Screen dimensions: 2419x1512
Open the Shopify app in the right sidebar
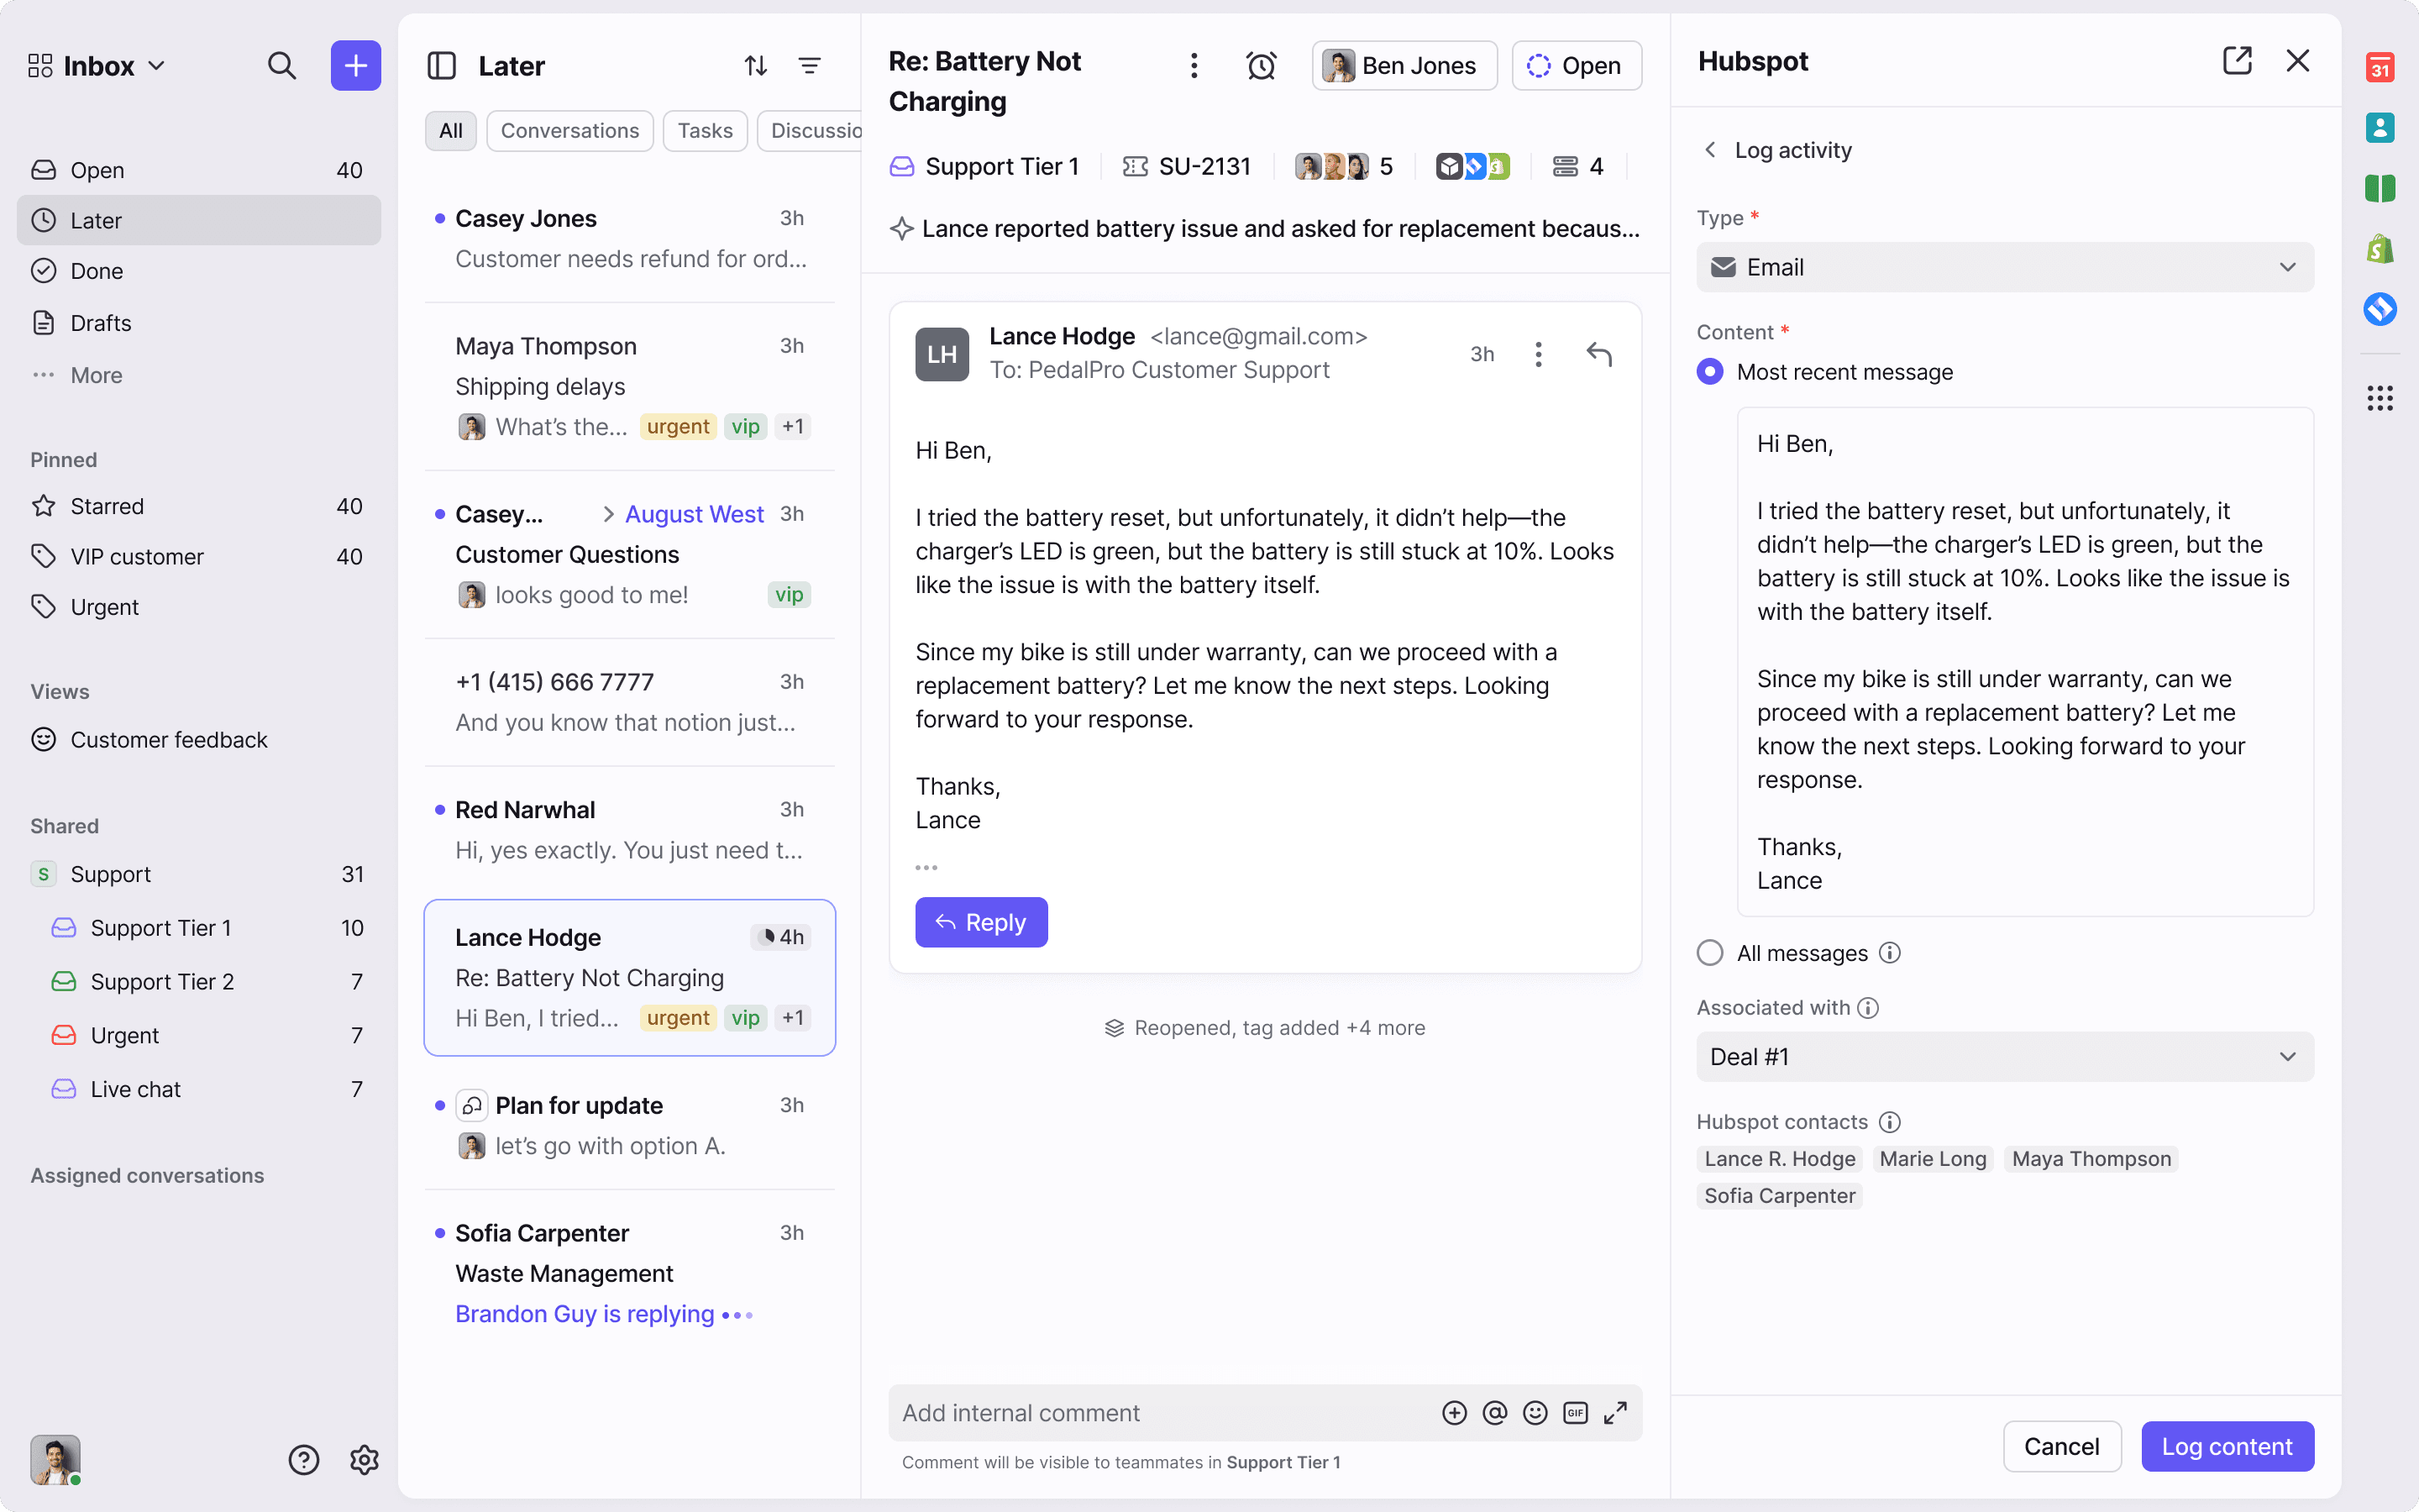(2380, 248)
